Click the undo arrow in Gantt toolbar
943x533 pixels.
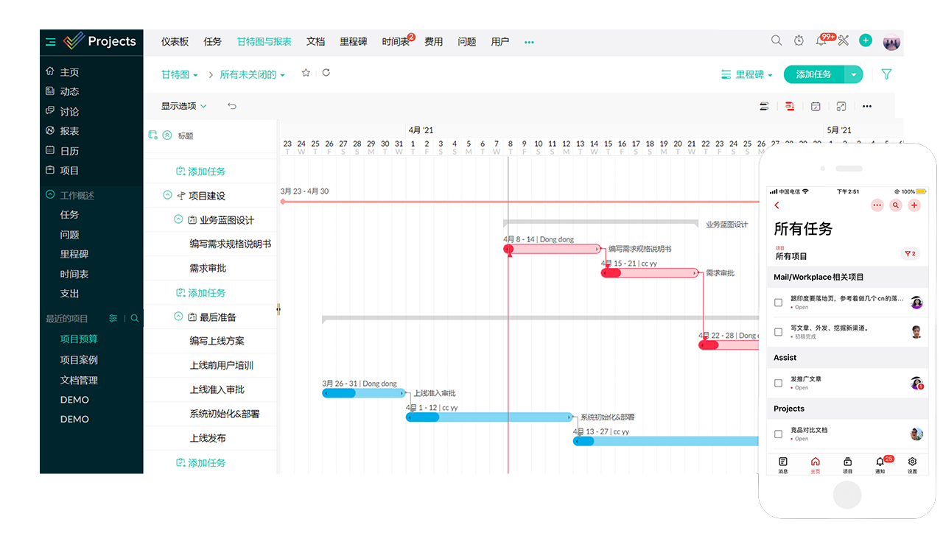232,106
